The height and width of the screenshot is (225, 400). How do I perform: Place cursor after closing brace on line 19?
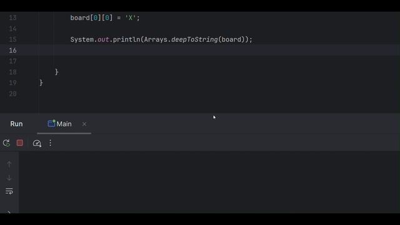pos(41,83)
